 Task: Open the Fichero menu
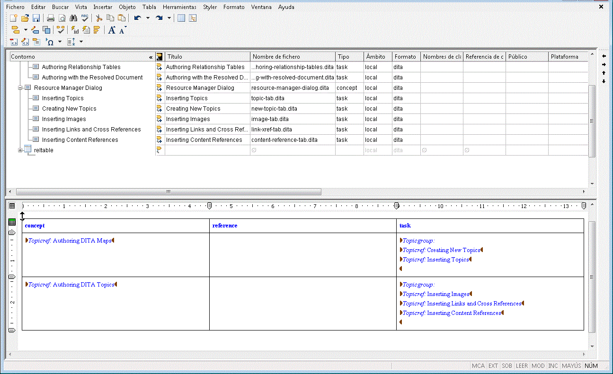coord(15,7)
